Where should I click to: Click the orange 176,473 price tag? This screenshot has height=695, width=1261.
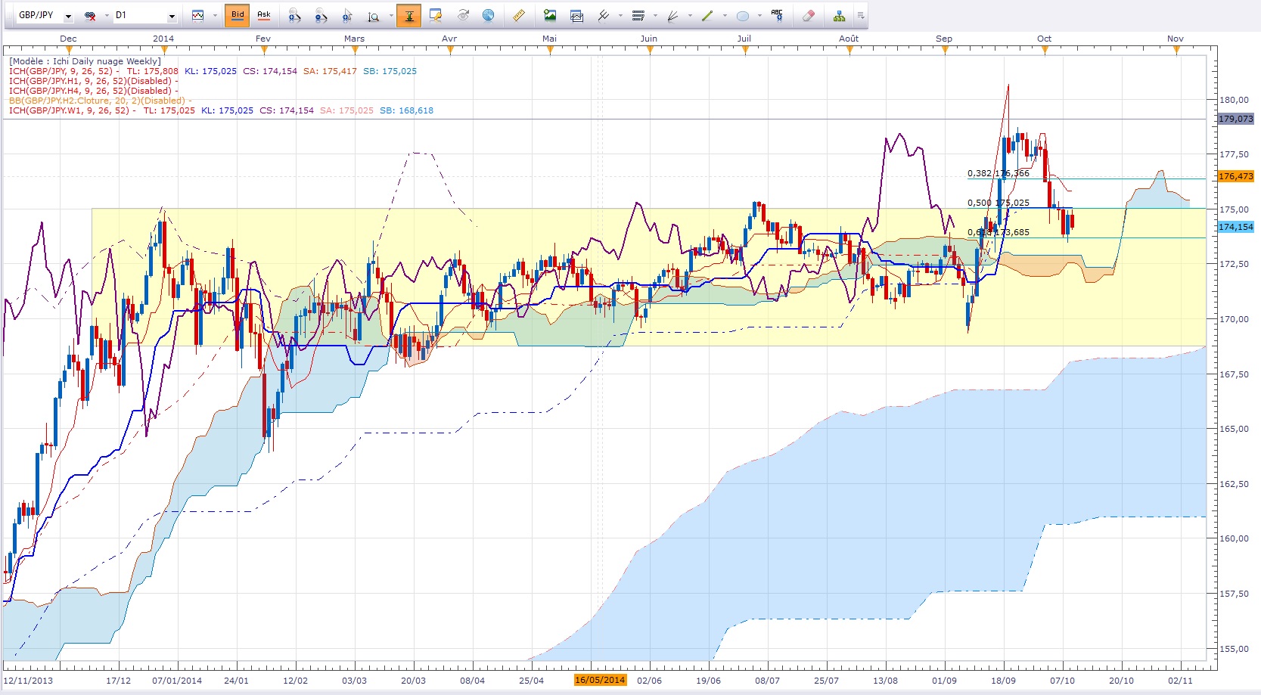click(1236, 176)
